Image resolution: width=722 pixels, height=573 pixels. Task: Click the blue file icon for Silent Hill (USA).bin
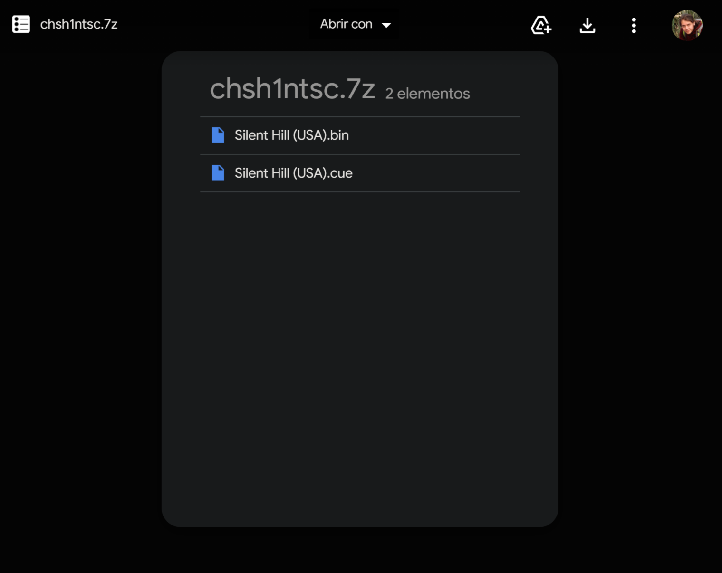coord(218,135)
